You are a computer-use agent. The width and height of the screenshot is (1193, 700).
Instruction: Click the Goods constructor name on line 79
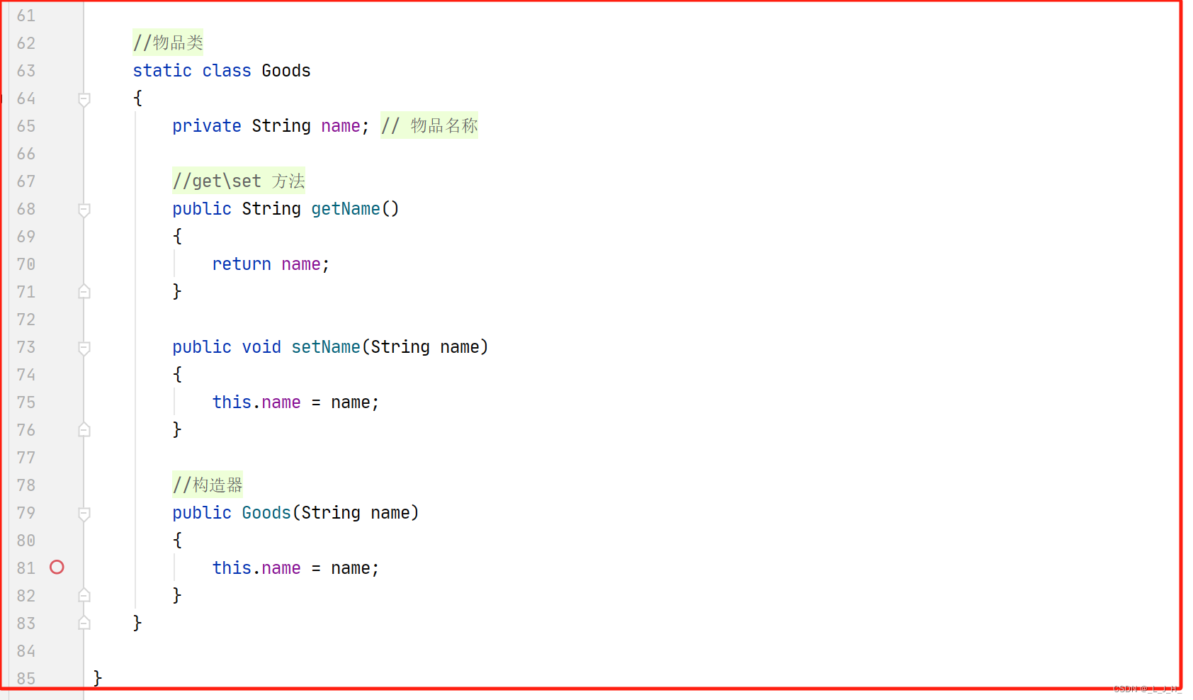266,513
